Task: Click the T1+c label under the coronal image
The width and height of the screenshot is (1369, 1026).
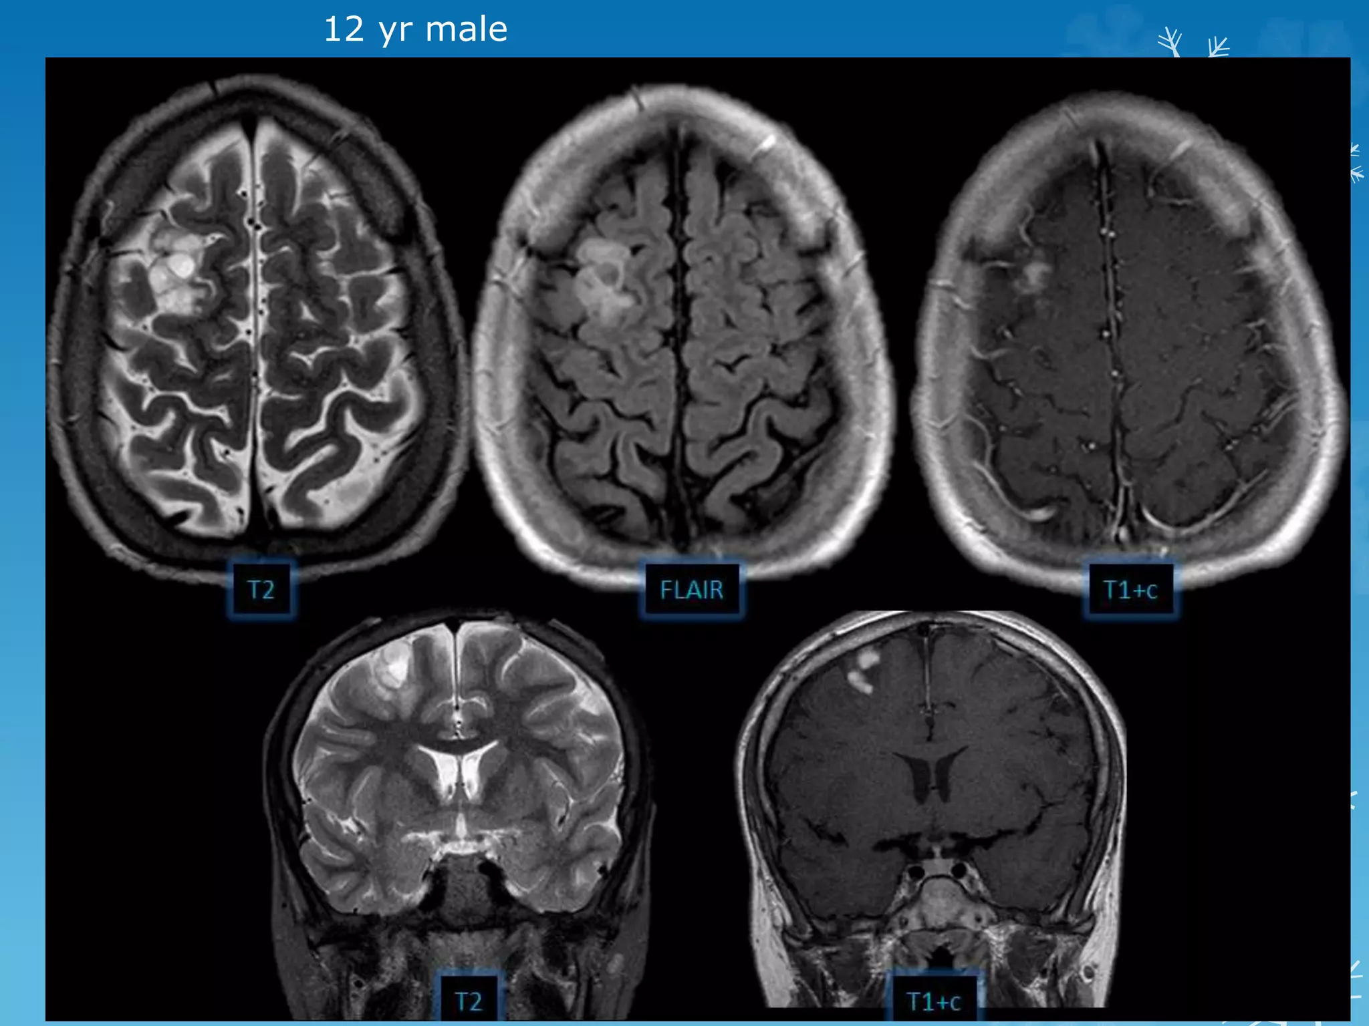Action: click(933, 1001)
